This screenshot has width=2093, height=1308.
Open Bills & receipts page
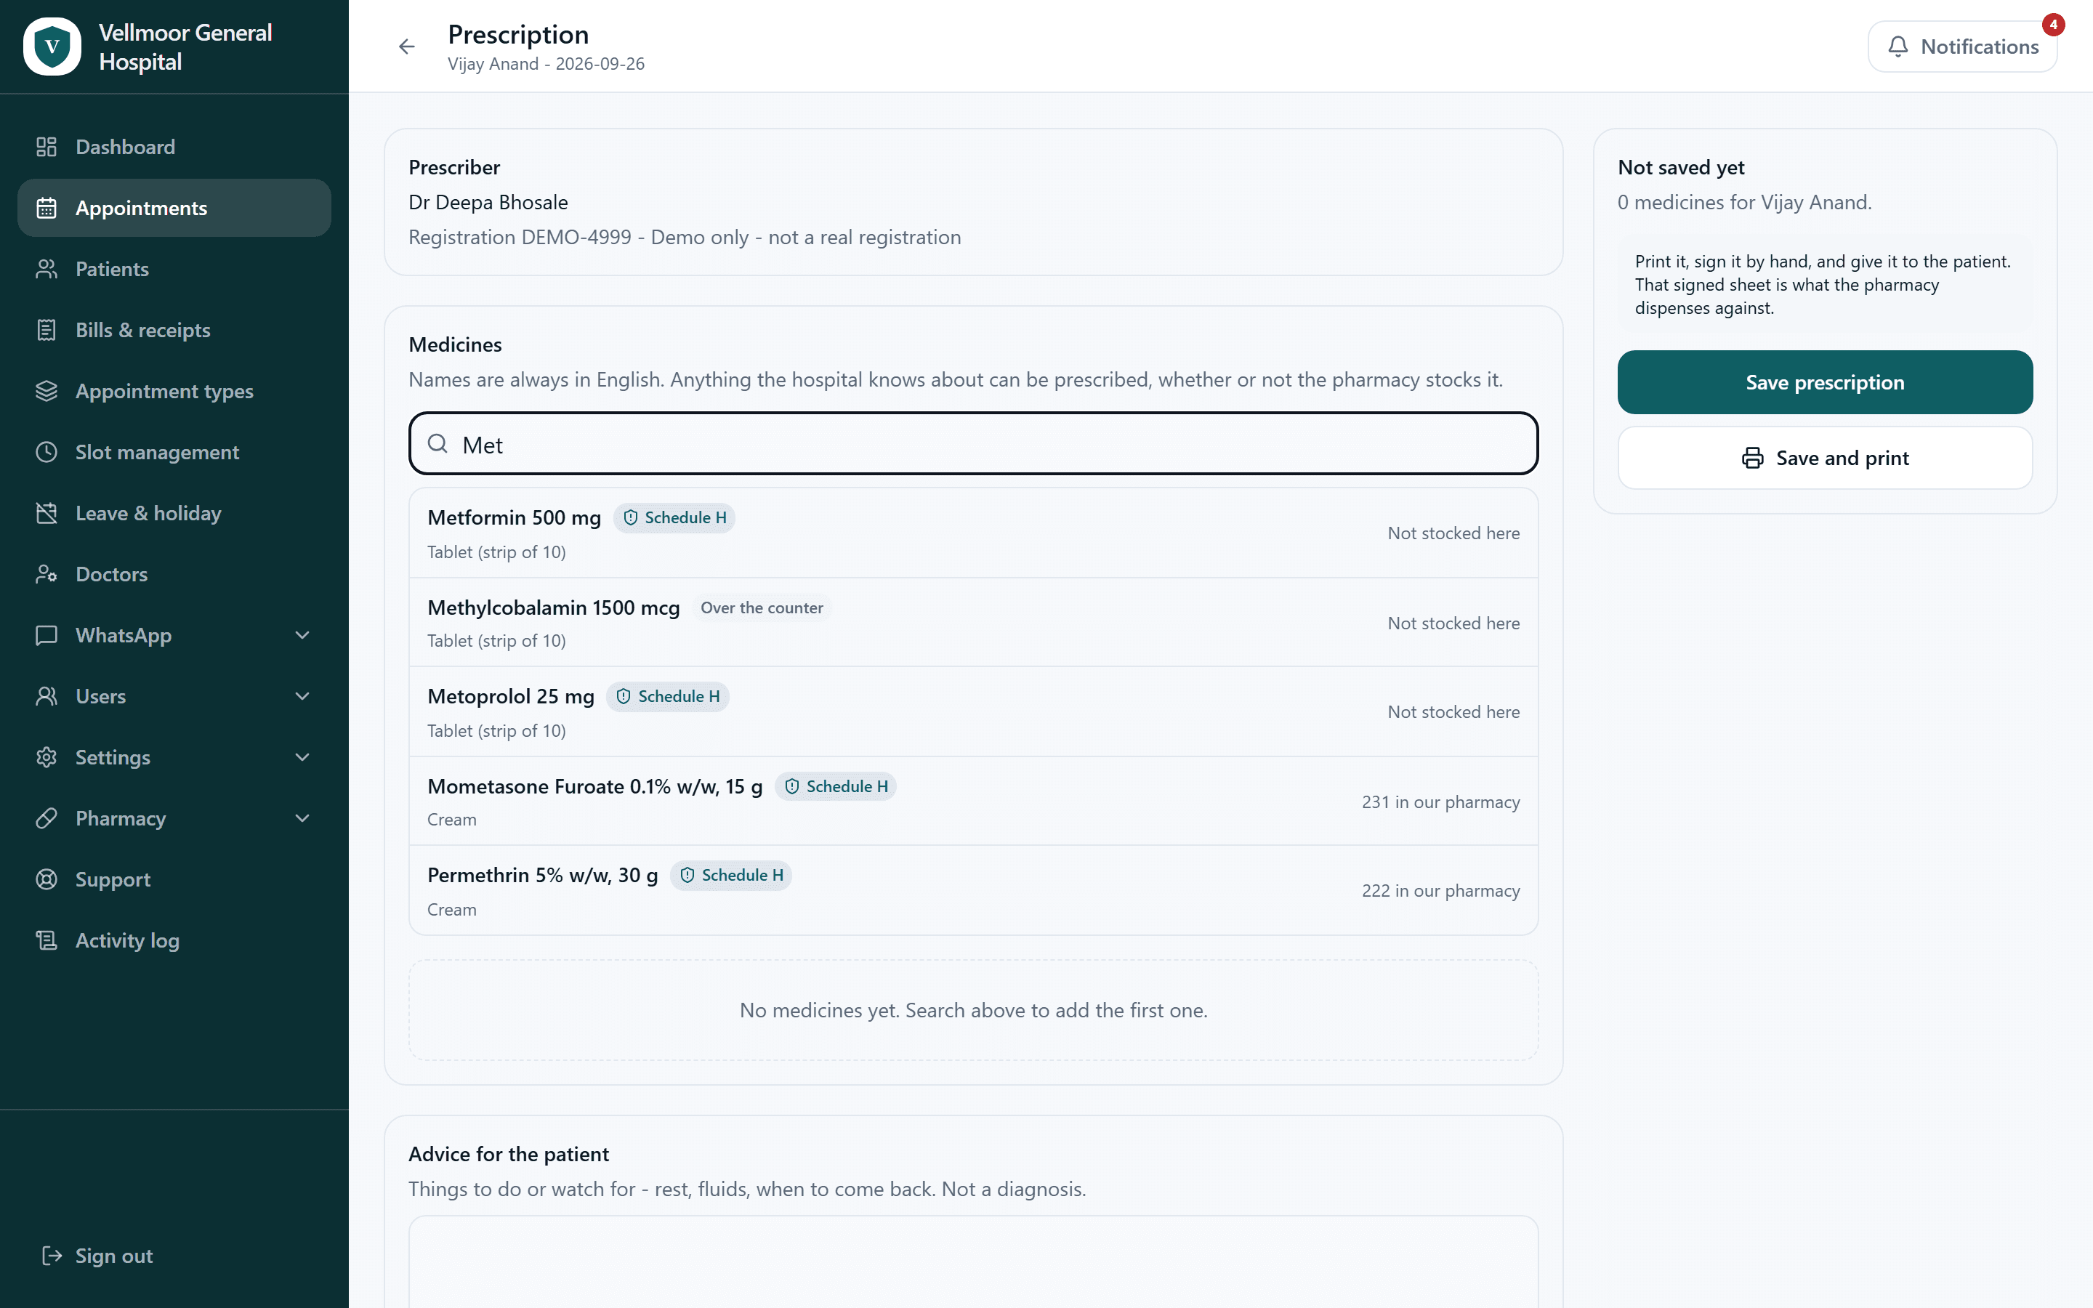[x=174, y=331]
